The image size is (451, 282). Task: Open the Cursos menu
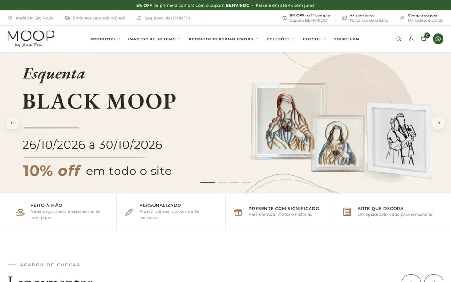(x=311, y=39)
